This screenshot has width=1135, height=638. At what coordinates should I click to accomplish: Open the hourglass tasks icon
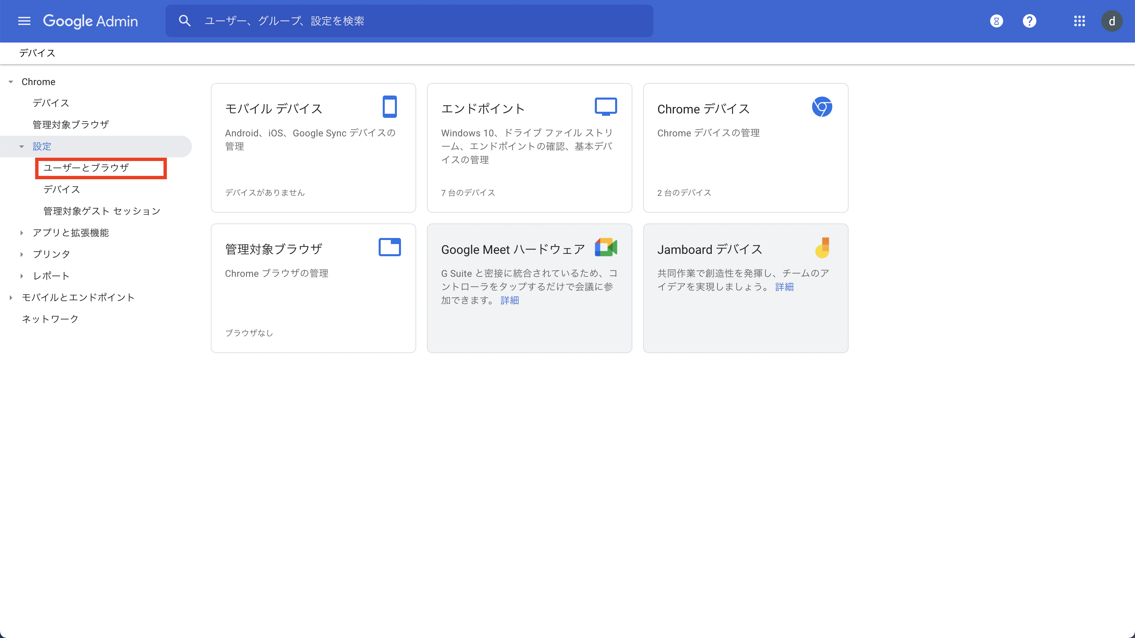tap(996, 21)
